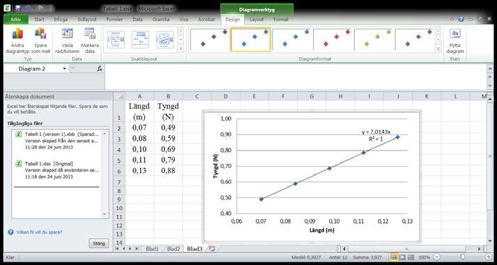Expand the Diagramformat styles gallery
Screen dimensions: 497x265
click(438, 49)
